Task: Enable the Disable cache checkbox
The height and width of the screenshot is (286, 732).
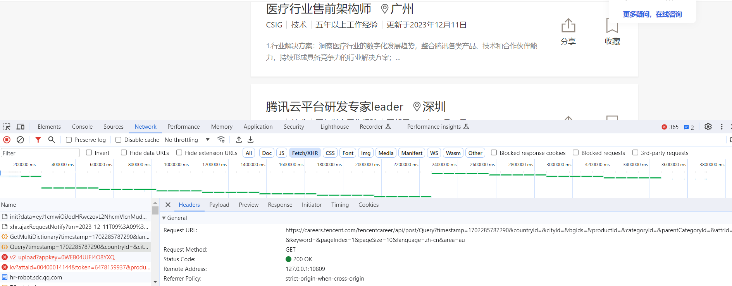Action: (119, 140)
